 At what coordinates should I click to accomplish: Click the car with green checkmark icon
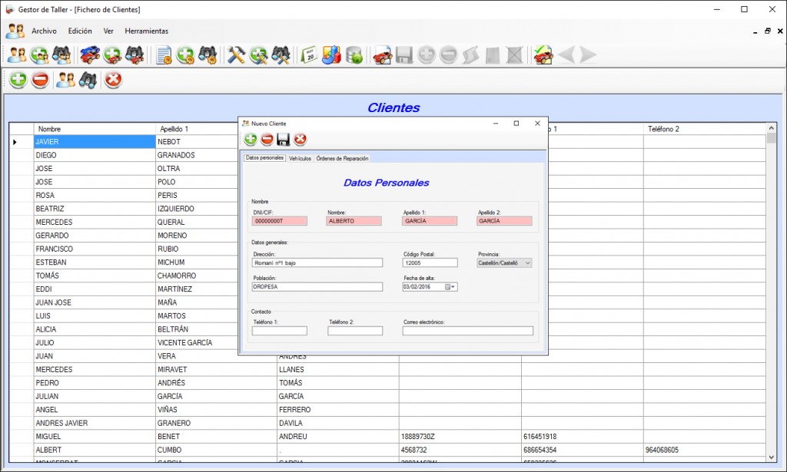(x=543, y=55)
